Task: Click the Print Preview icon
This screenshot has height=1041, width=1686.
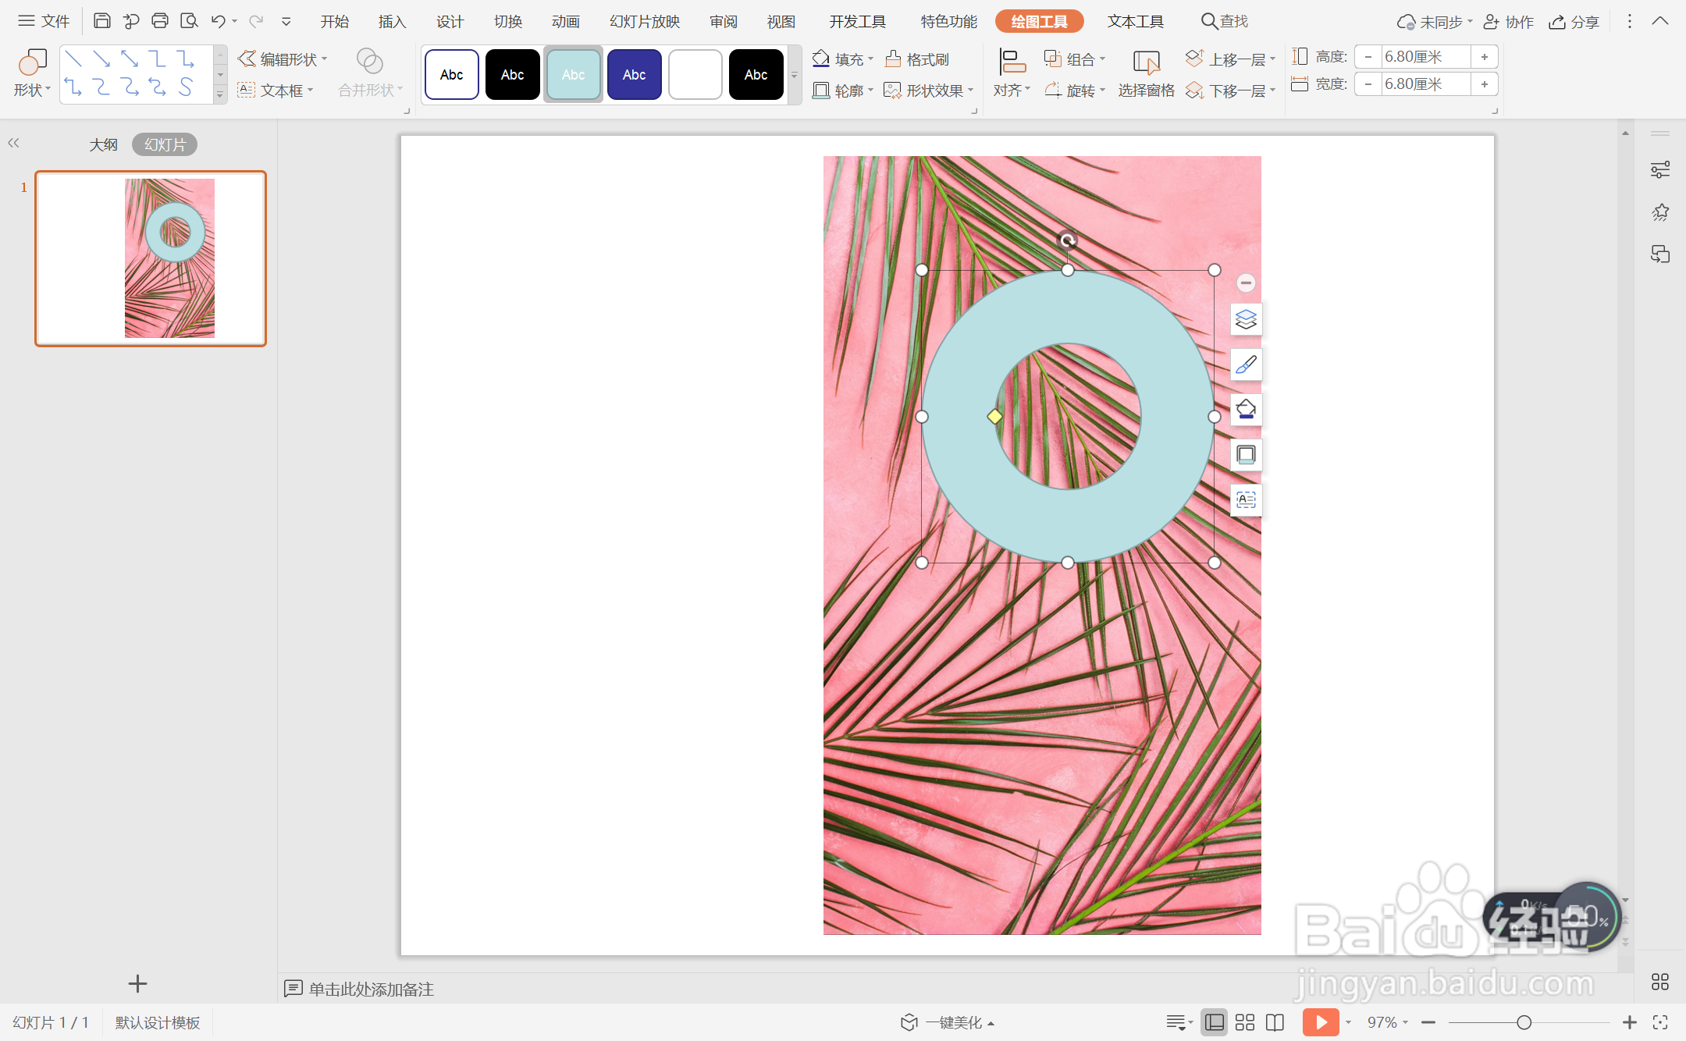Action: pos(189,21)
